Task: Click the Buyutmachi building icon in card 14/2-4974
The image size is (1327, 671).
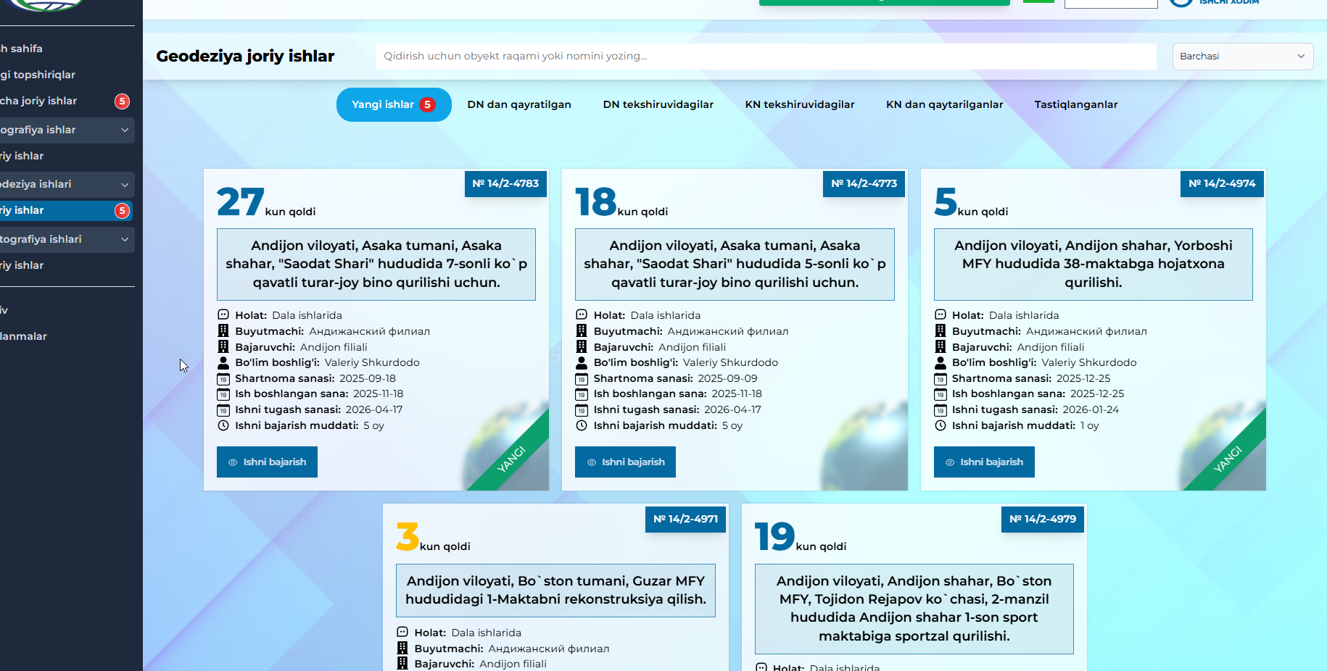Action: pos(941,331)
